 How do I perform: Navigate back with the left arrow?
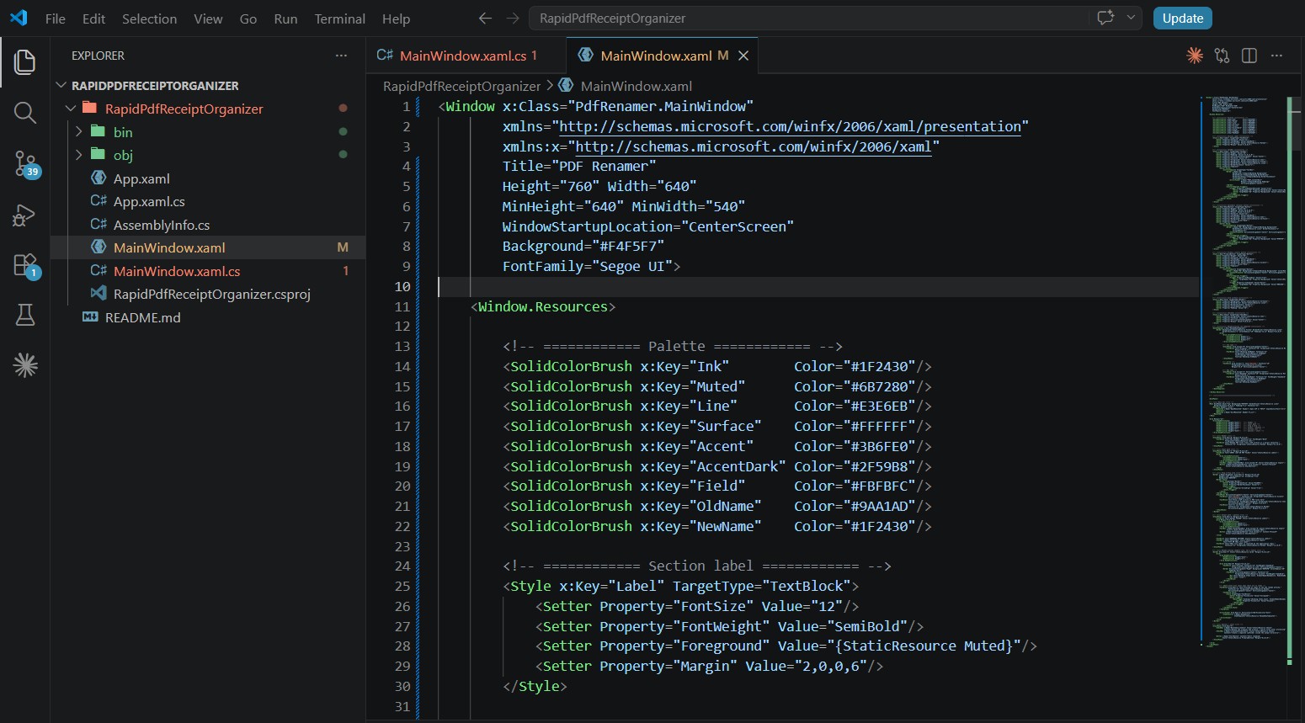click(x=485, y=18)
